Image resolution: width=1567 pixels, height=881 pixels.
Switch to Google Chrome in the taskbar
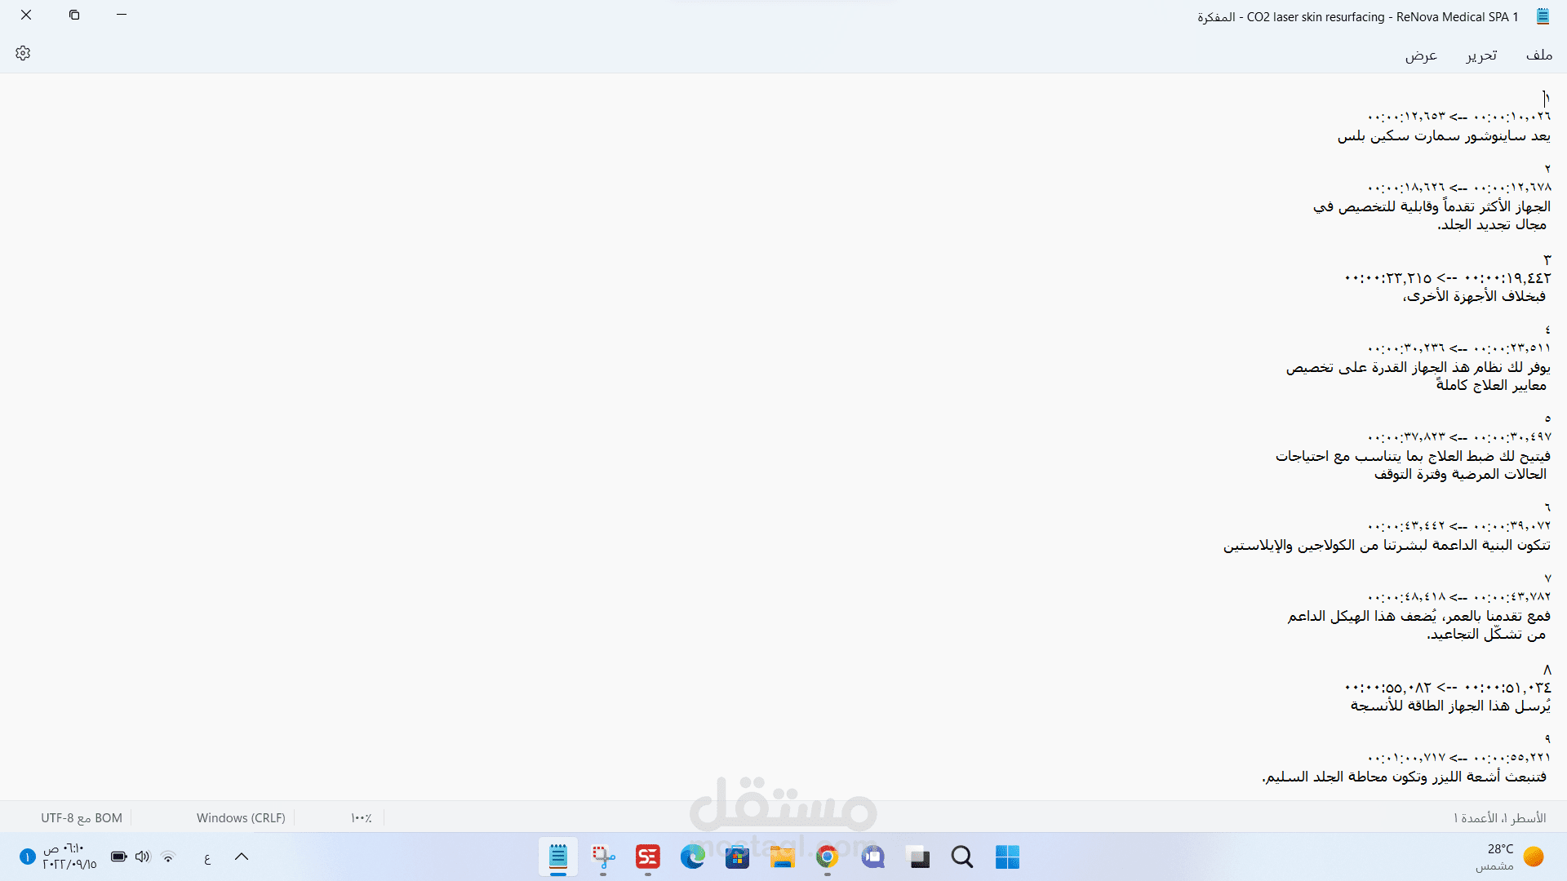(x=827, y=857)
